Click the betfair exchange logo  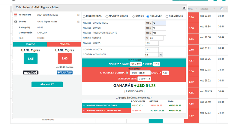tap(64, 72)
